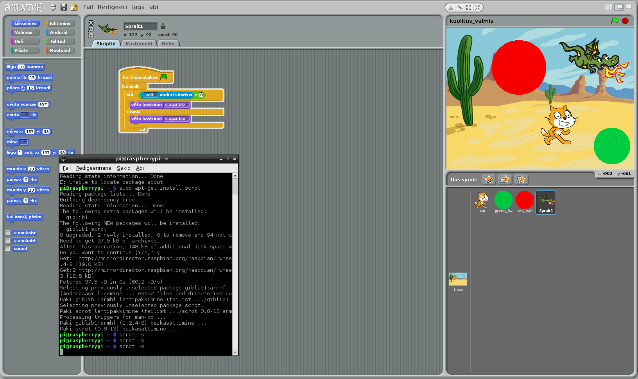This screenshot has height=379, width=638.
Task: Enable the x asukoht checkbox
Action: click(7, 233)
